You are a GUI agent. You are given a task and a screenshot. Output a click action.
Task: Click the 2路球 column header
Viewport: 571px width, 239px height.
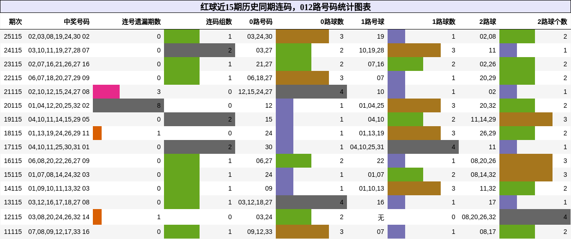[488, 22]
